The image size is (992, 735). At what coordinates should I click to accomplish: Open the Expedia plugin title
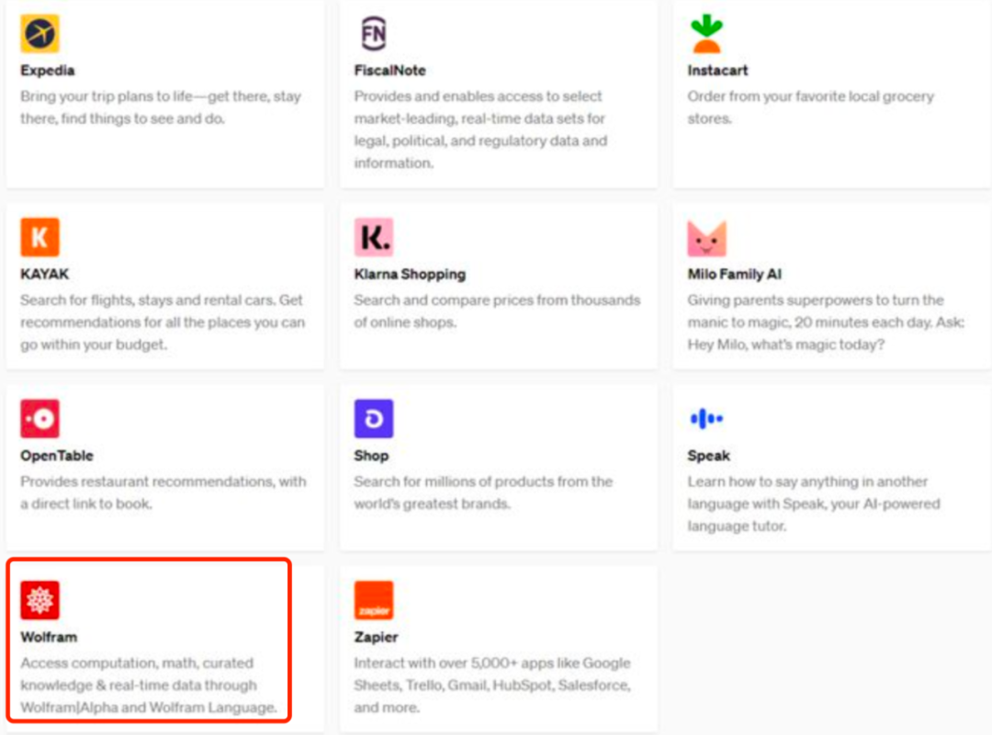(x=48, y=70)
